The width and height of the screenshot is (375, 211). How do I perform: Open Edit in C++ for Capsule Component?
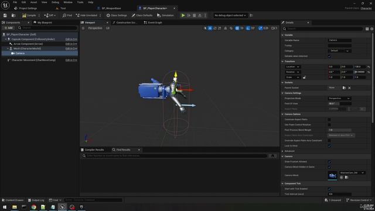coord(71,39)
